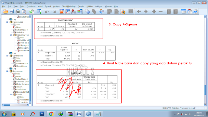
Task: Open Google Chrome from the taskbar
Action: 51,114
